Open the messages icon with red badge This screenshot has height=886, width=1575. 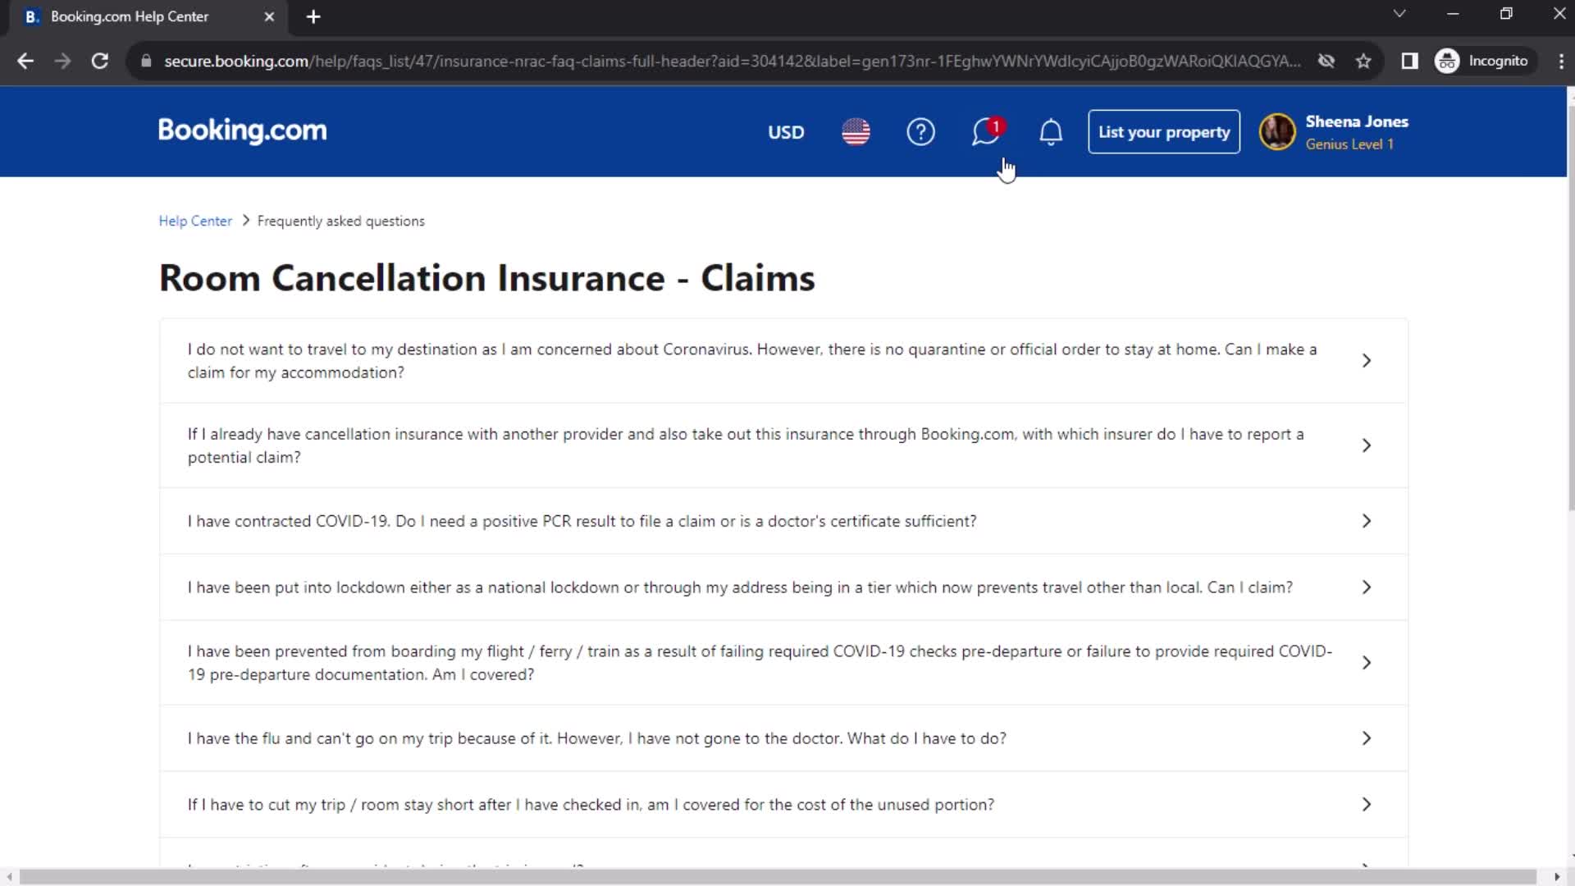click(x=987, y=132)
